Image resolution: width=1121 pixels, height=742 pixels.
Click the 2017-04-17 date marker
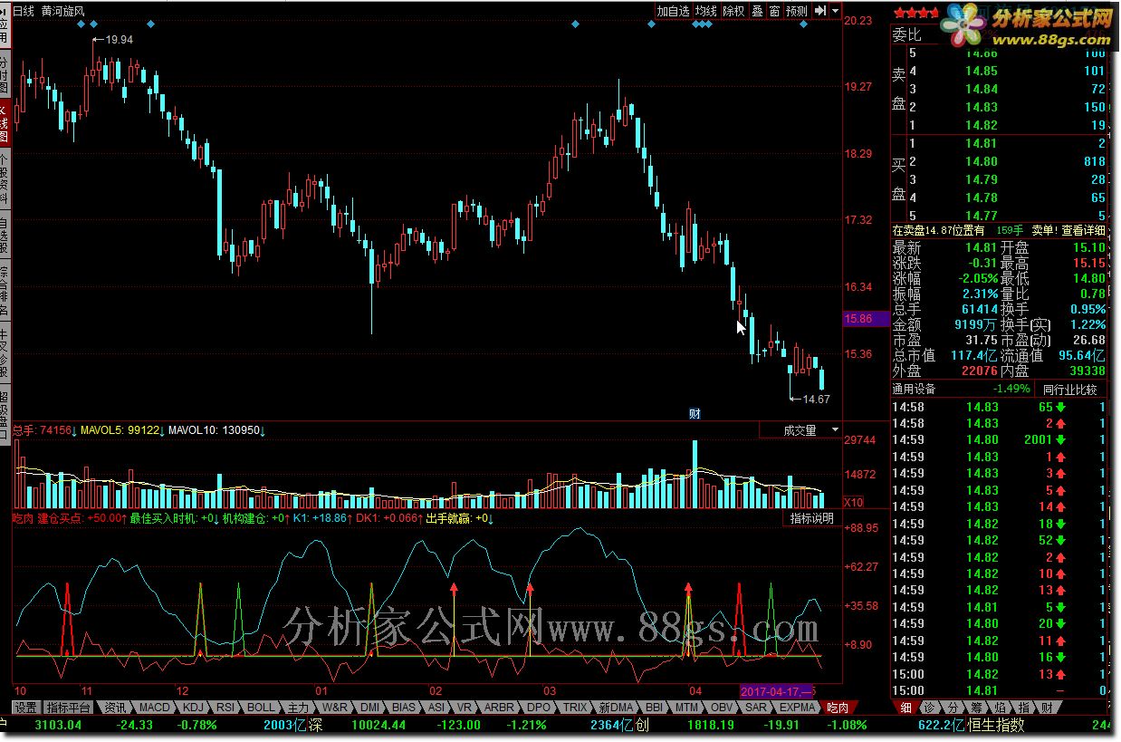point(778,690)
